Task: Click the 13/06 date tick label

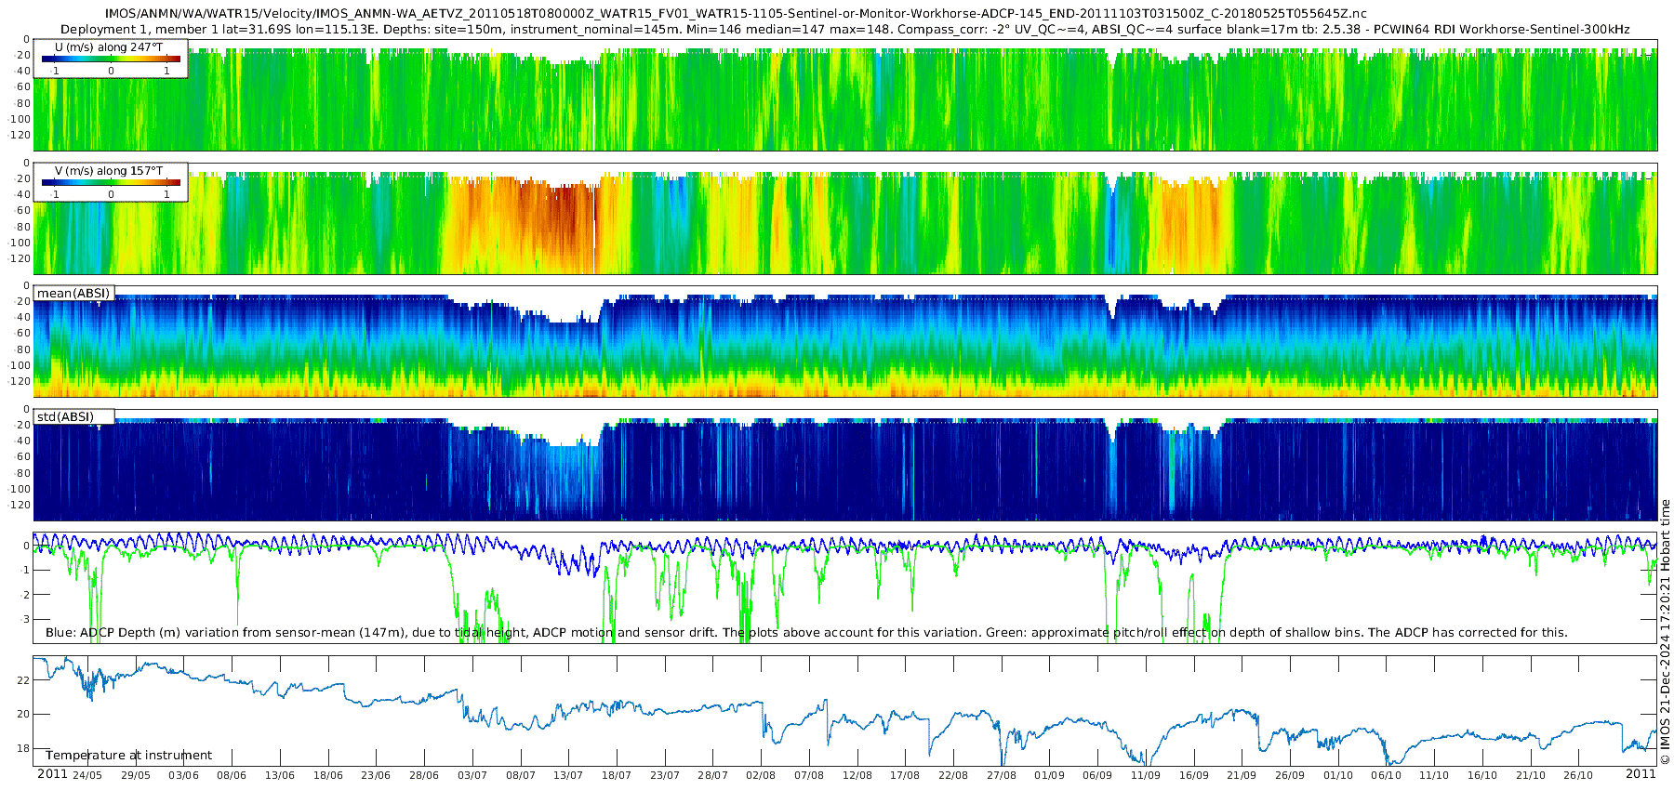Action: click(280, 775)
